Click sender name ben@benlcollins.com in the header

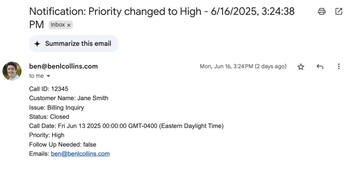pyautogui.click(x=63, y=66)
